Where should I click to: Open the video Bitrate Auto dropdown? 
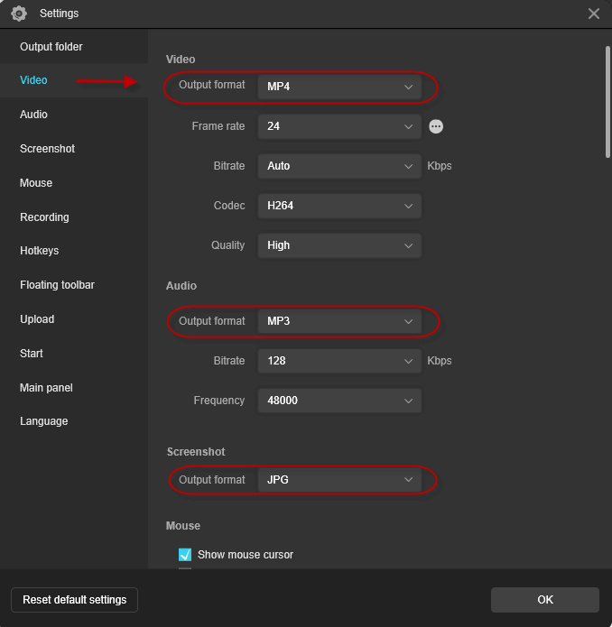[x=339, y=166]
